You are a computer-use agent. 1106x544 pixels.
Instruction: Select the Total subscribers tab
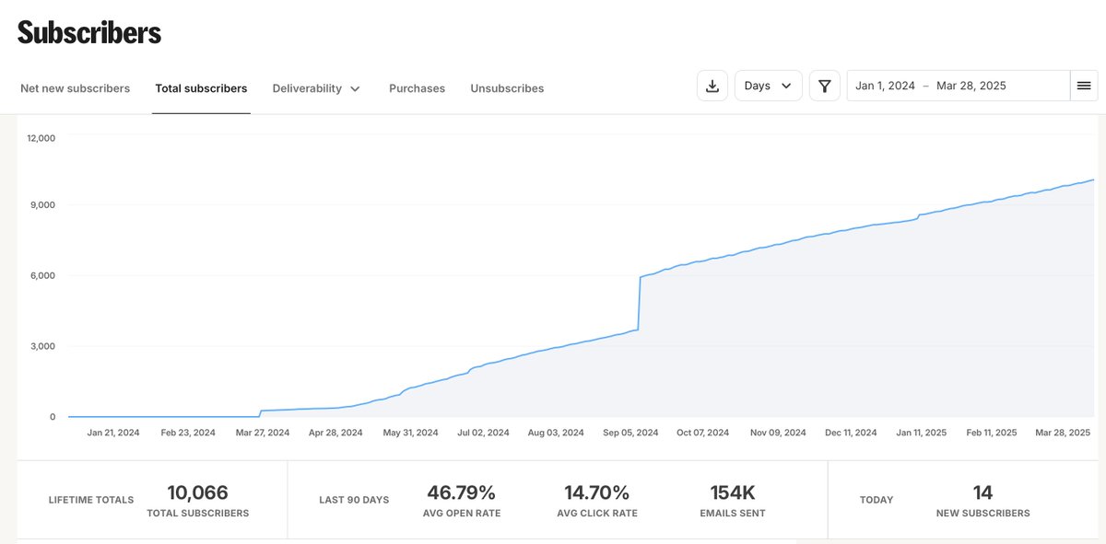(x=201, y=88)
